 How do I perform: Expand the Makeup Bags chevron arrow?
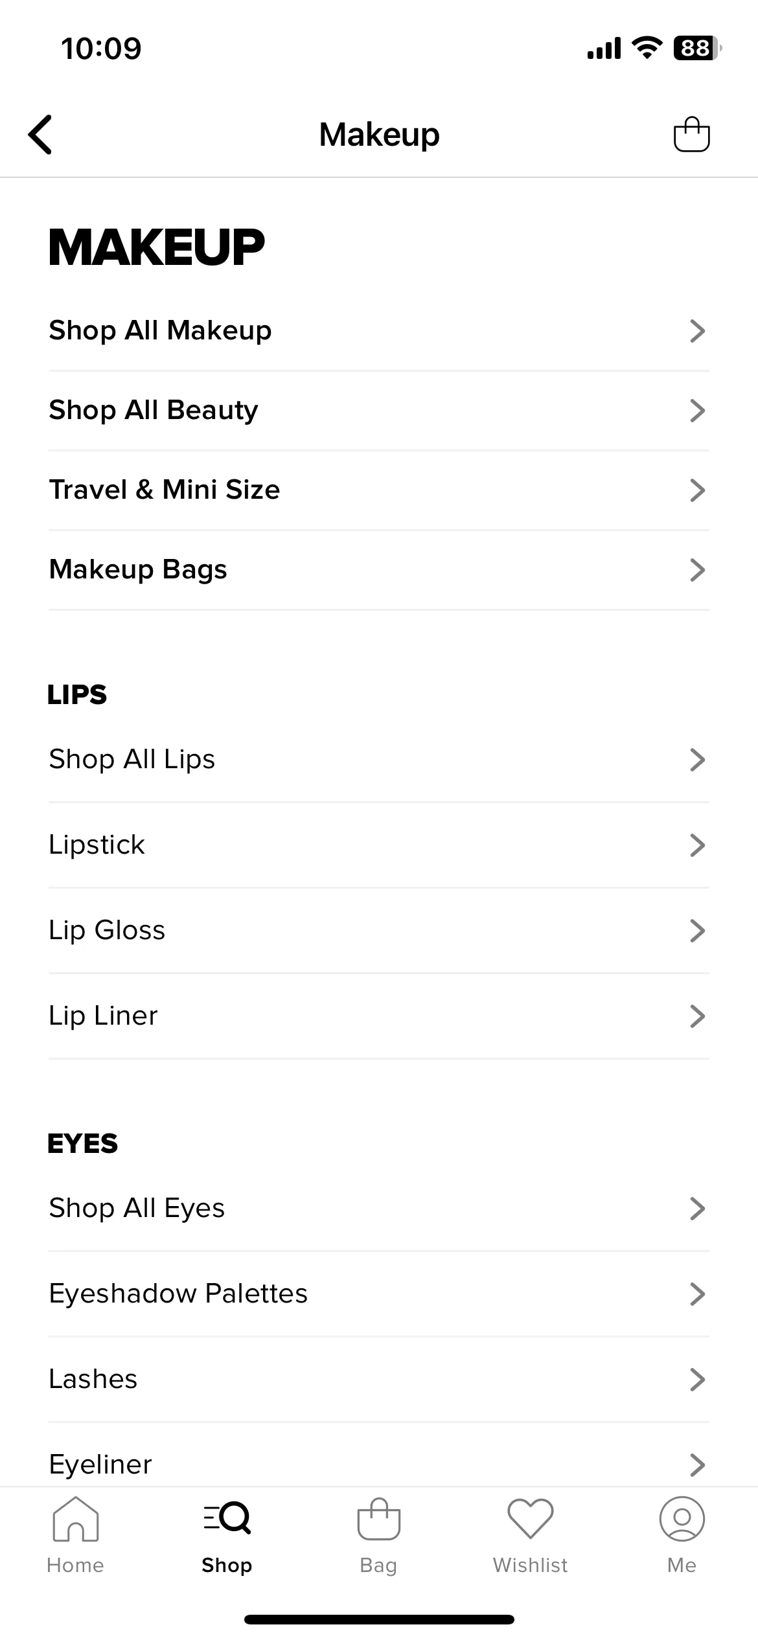697,570
